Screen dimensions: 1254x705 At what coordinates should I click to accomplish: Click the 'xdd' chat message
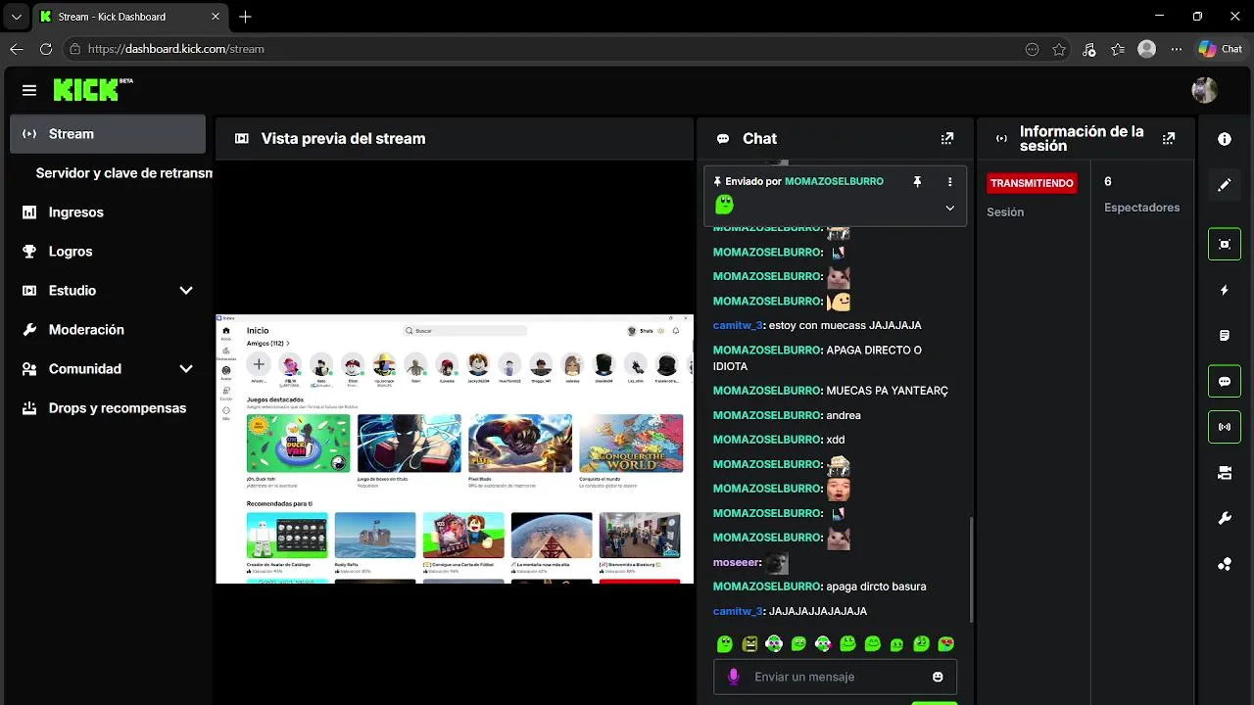click(836, 440)
